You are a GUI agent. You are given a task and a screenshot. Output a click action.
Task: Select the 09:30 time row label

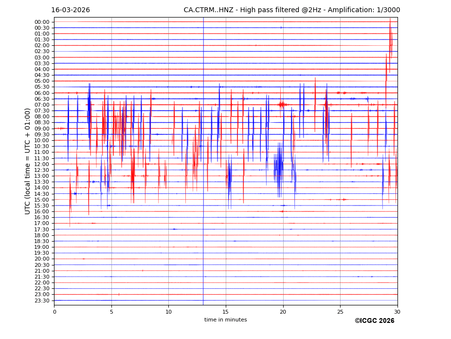42,134
